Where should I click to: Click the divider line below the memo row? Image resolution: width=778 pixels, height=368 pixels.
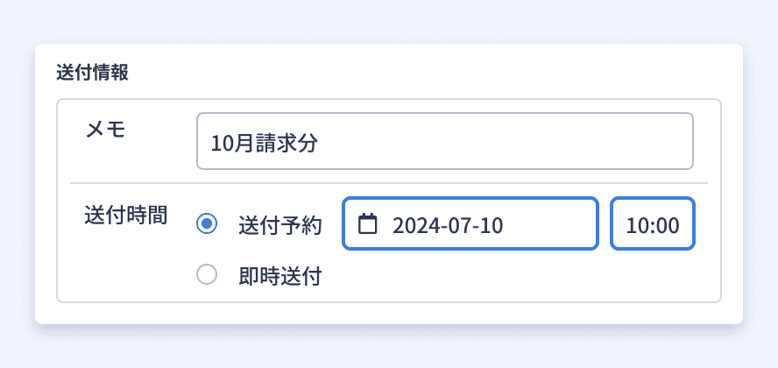[x=389, y=183]
